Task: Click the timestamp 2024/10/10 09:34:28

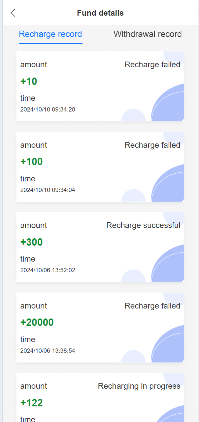Action: point(48,109)
